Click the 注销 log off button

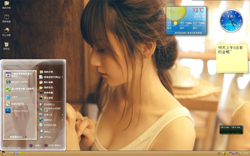tap(35, 145)
